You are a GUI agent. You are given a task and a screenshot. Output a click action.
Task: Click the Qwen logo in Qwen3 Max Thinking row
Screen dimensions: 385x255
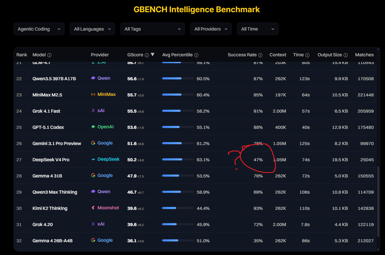click(x=93, y=192)
